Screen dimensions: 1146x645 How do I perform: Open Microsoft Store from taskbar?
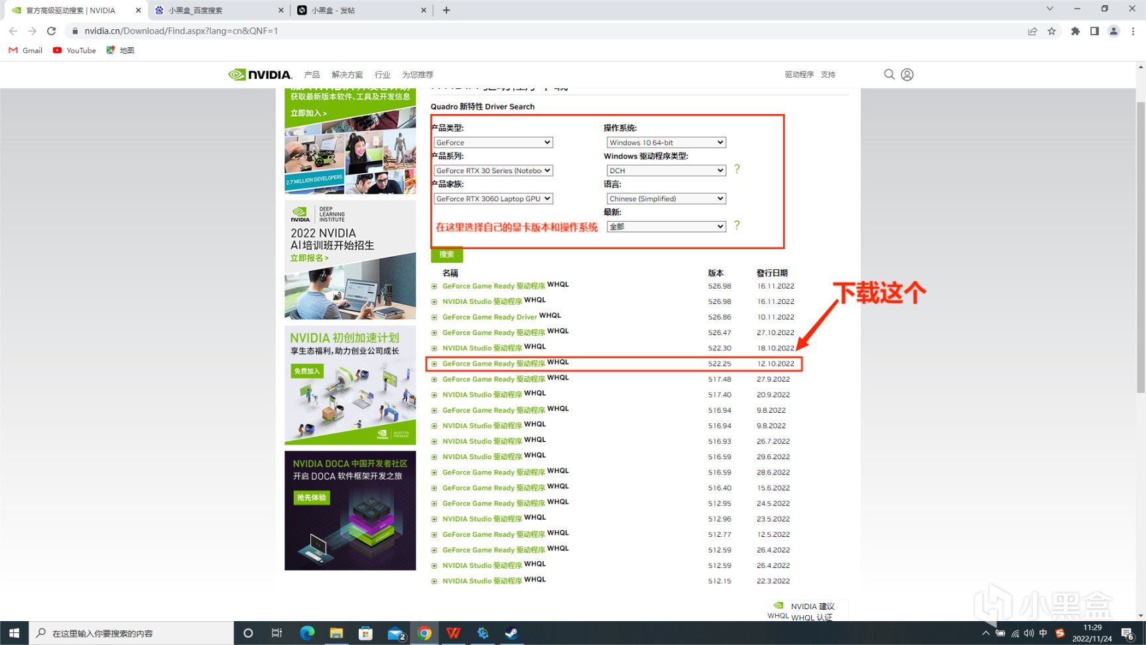[x=365, y=633]
